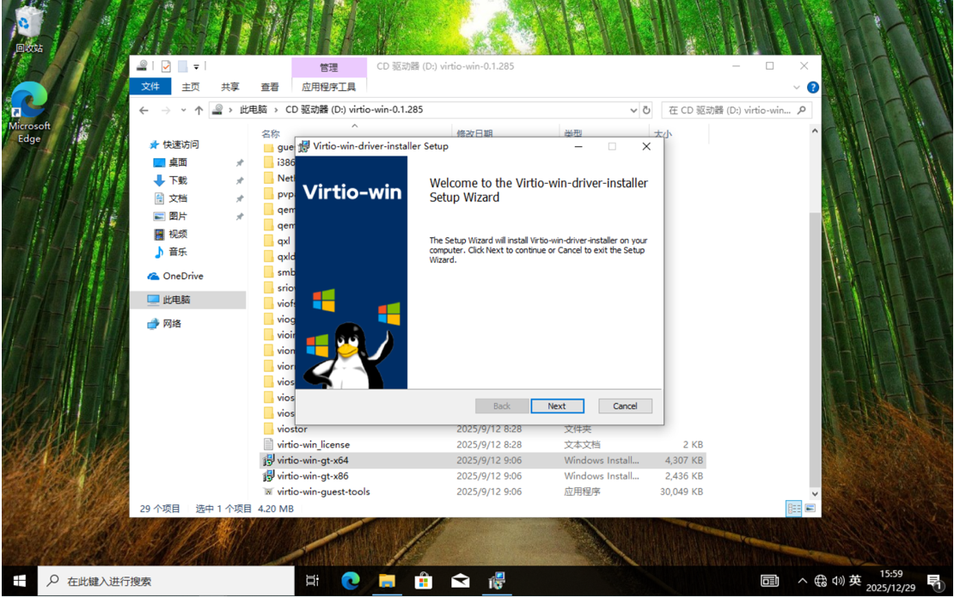Click Next in the Virtio-win setup wizard
The height and width of the screenshot is (598, 954).
[557, 406]
